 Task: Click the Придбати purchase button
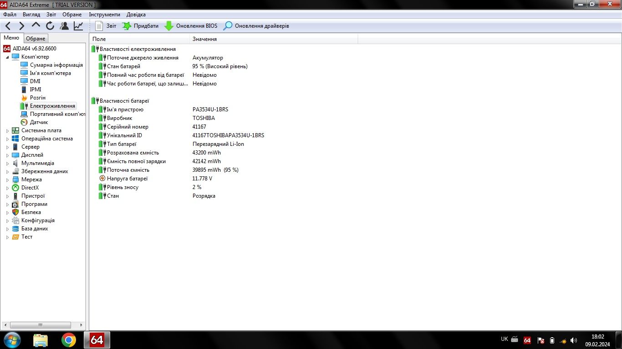tap(140, 26)
